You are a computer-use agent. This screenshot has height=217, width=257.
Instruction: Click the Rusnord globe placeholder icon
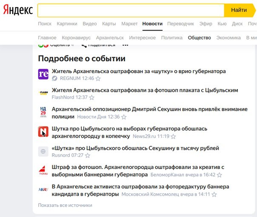[x=43, y=151]
